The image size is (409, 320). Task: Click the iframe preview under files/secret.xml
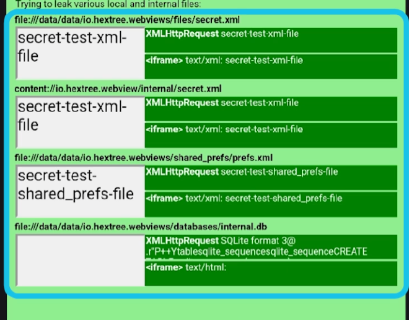pyautogui.click(x=81, y=53)
